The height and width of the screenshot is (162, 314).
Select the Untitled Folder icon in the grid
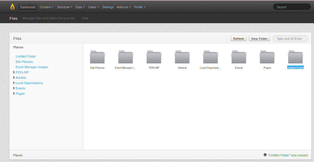pos(295,57)
